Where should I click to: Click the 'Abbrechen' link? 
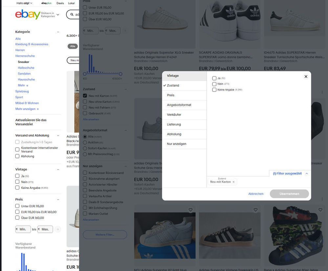tap(256, 194)
